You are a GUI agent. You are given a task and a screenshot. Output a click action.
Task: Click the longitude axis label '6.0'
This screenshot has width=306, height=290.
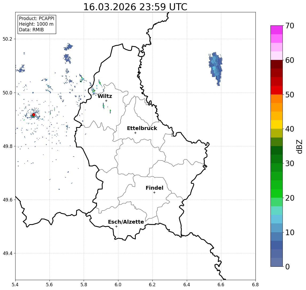[118, 285]
